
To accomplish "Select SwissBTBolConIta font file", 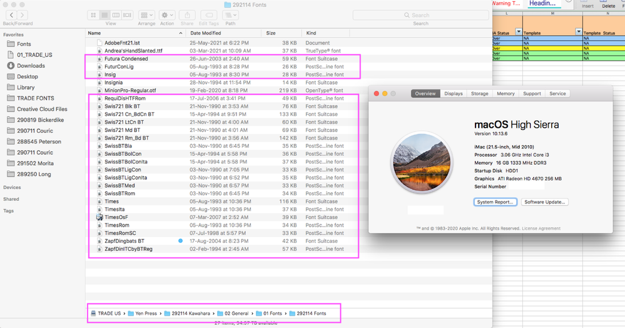I will (126, 161).
